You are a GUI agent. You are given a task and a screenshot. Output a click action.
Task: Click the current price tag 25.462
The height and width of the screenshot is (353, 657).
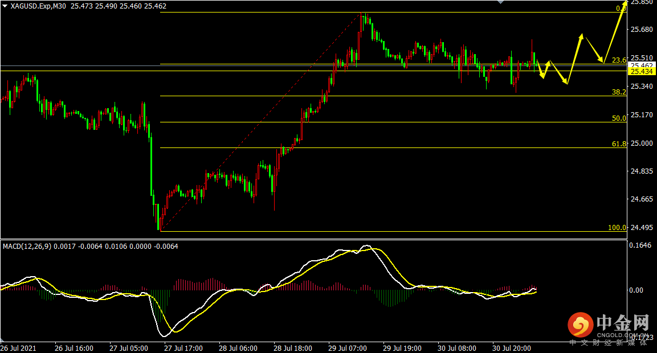point(642,65)
